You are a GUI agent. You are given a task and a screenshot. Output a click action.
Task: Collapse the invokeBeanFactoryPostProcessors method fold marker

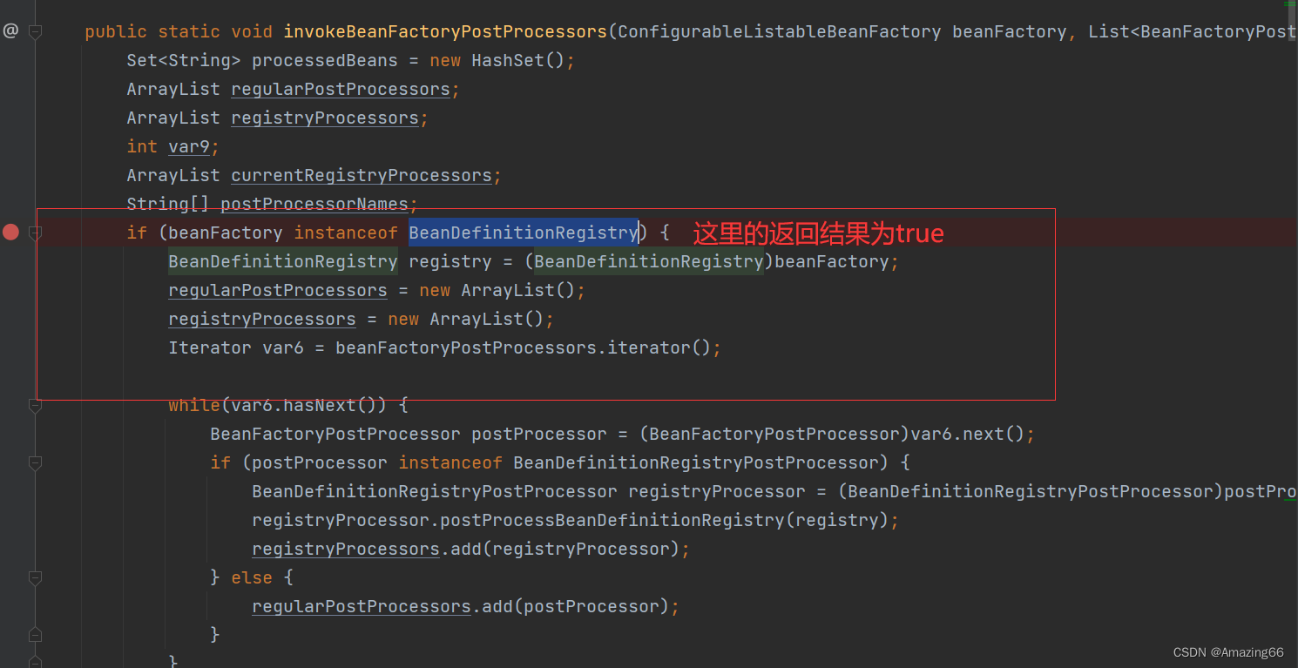pyautogui.click(x=35, y=31)
